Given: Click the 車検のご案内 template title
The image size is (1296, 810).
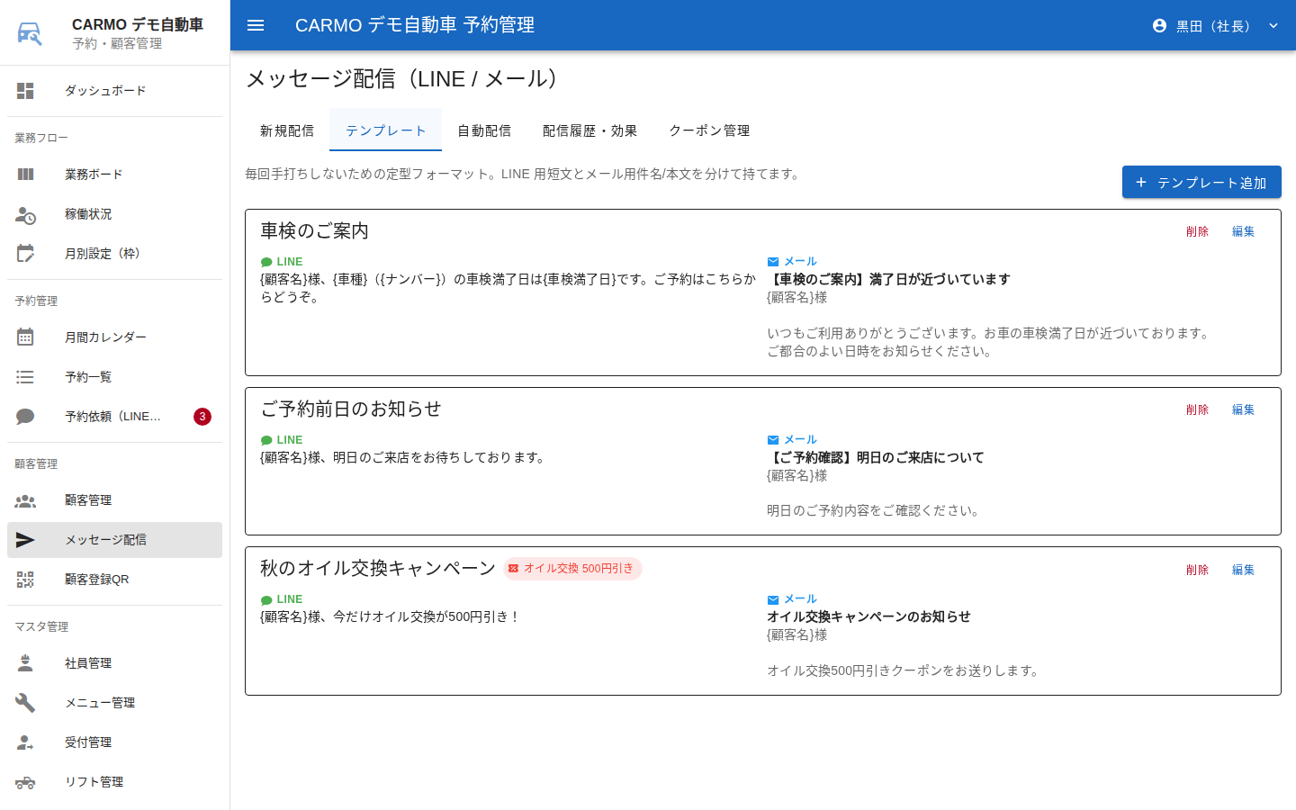Looking at the screenshot, I should click(x=315, y=231).
